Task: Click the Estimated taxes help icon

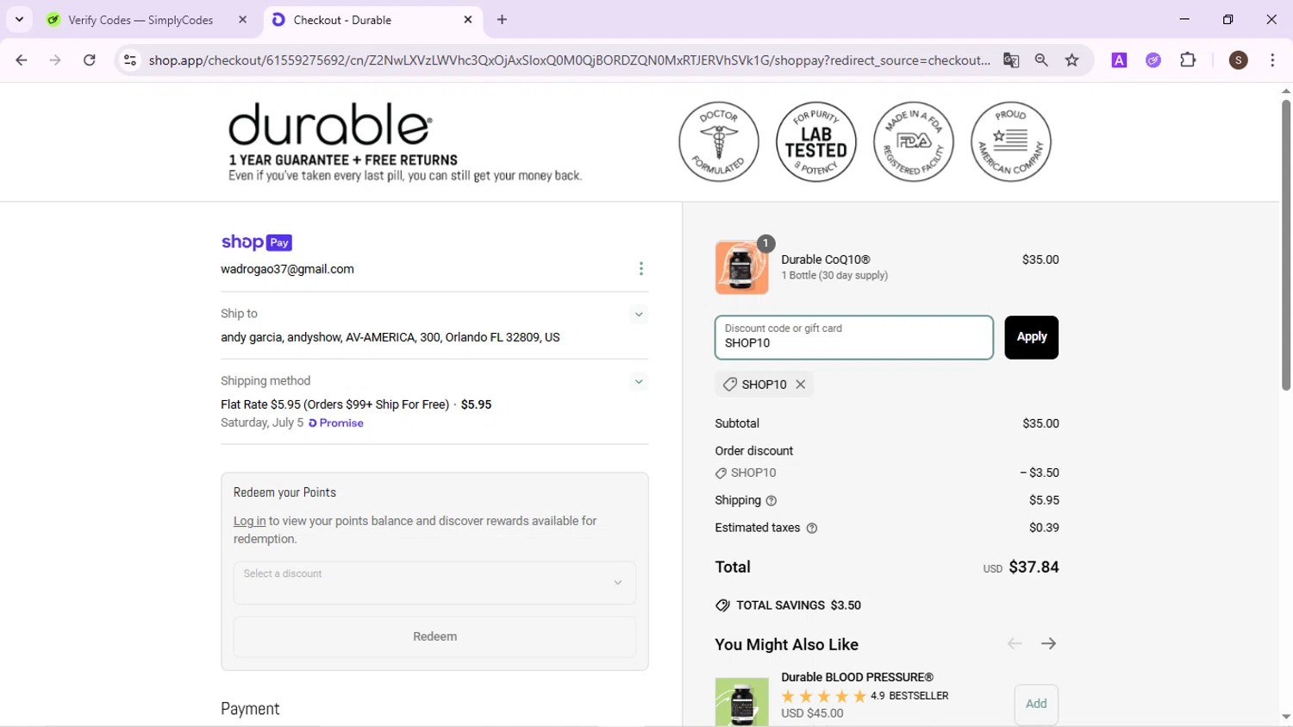Action: [x=811, y=528]
